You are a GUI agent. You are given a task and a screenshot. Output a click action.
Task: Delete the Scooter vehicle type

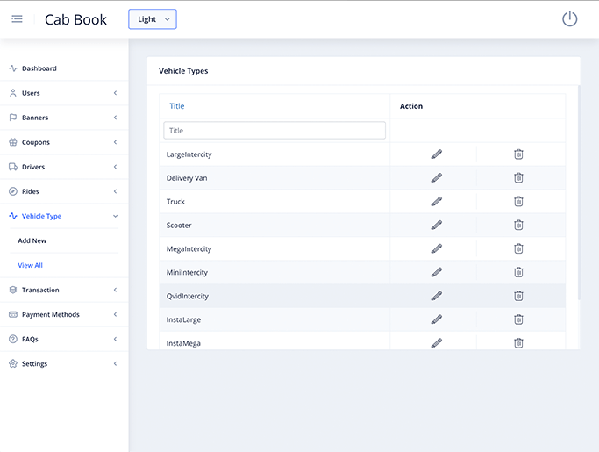pos(518,226)
